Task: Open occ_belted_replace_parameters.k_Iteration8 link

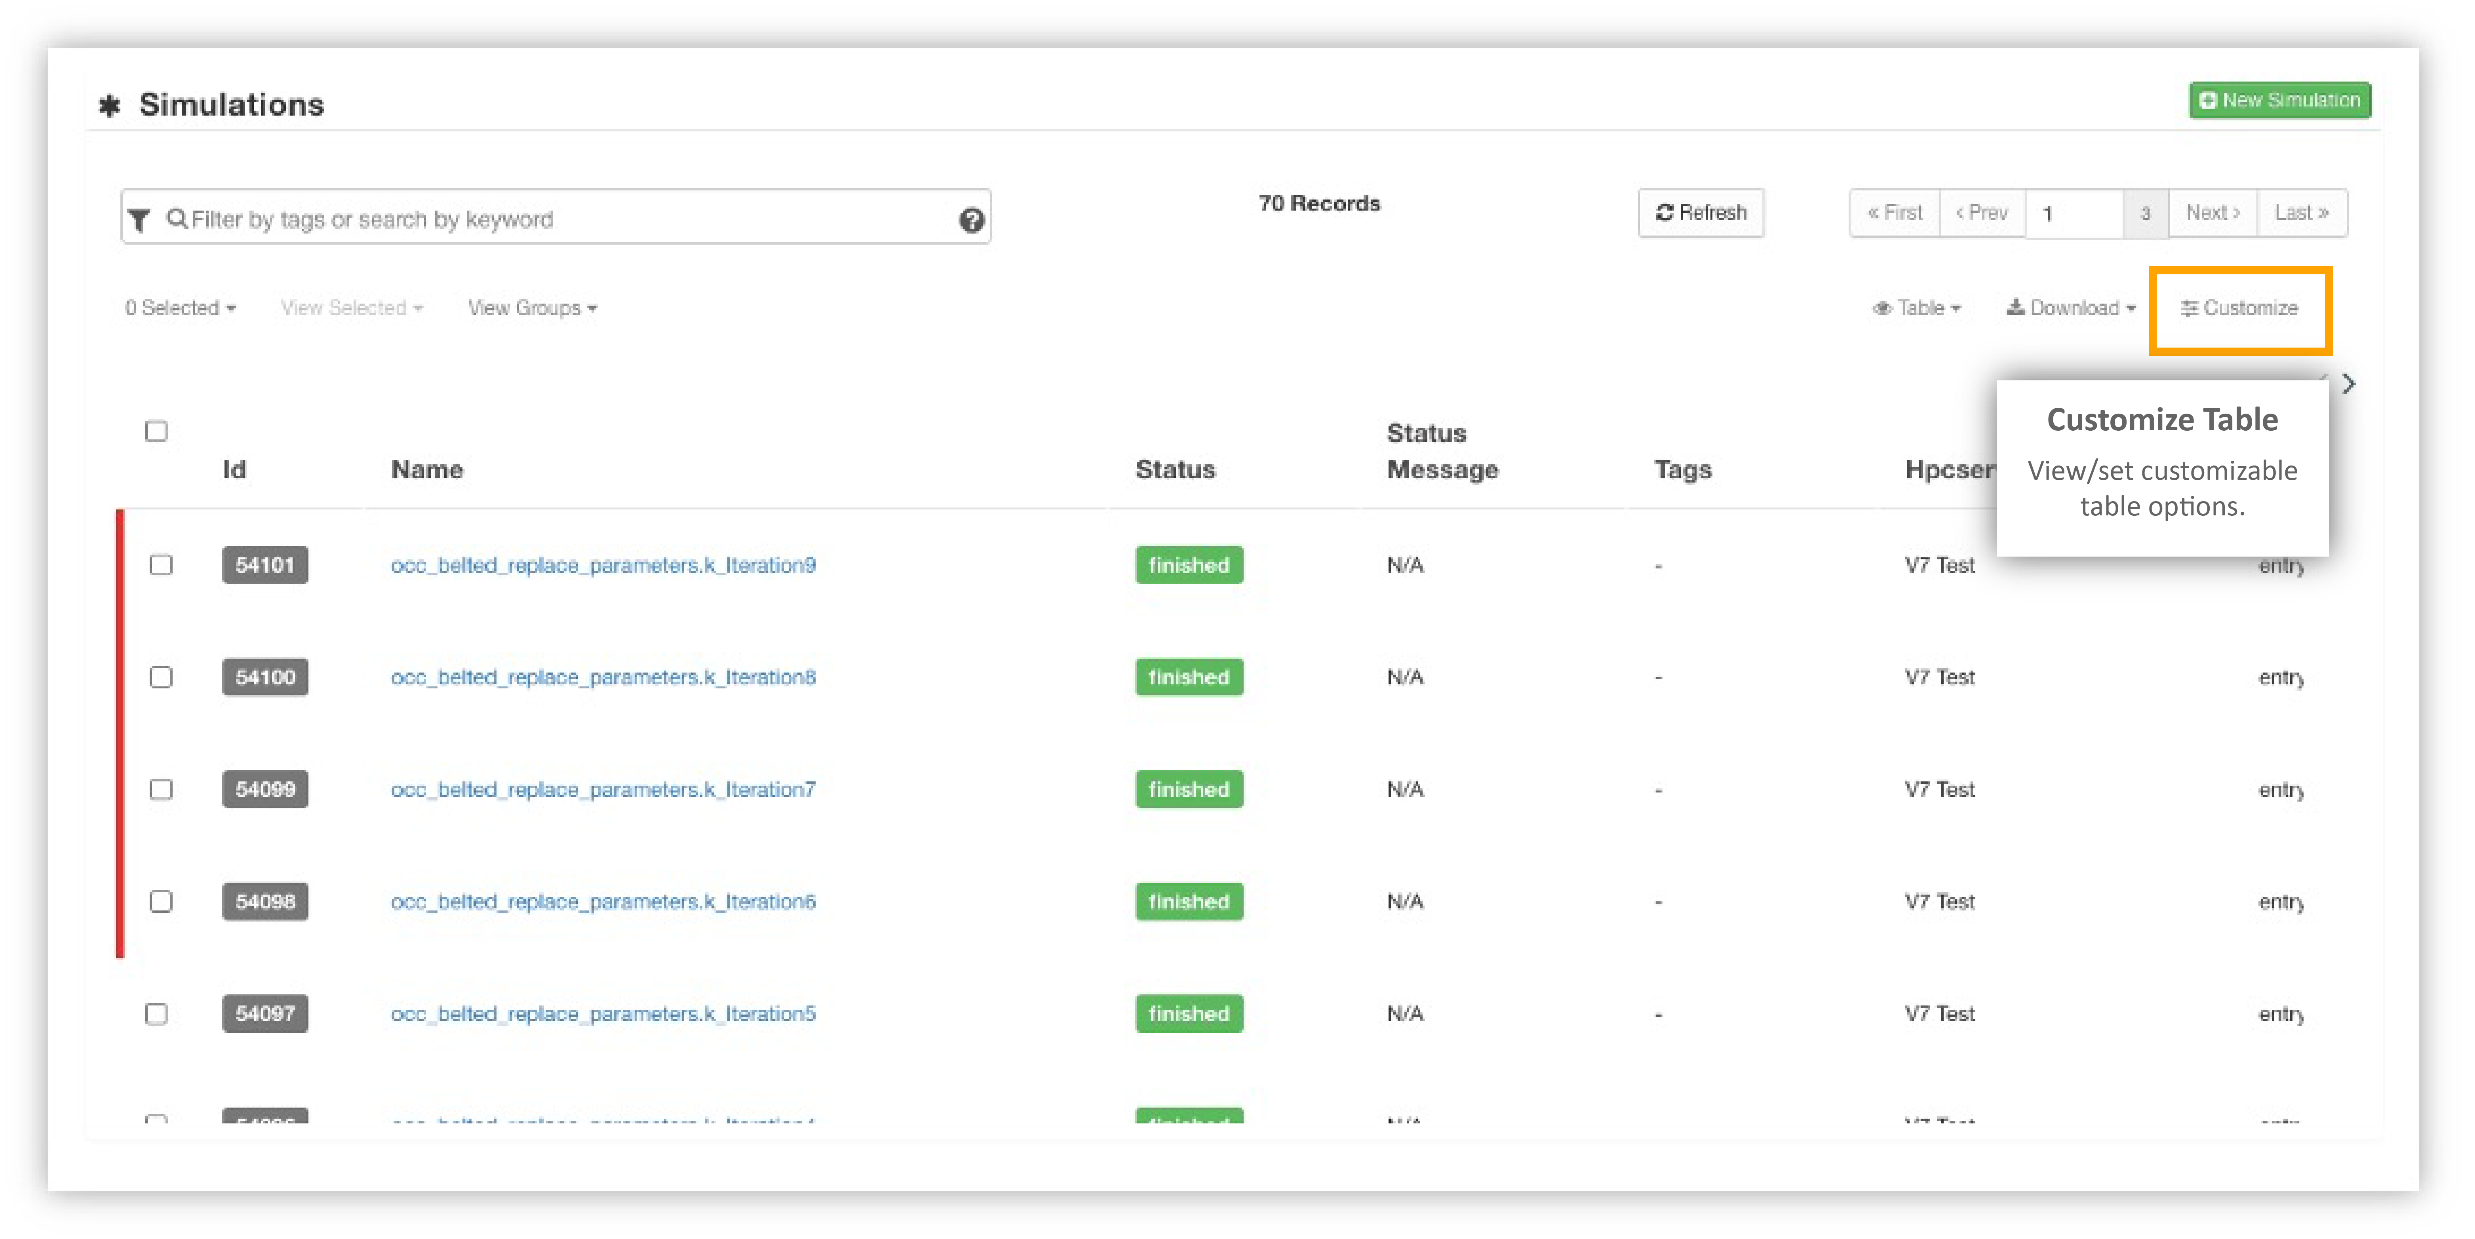Action: [x=603, y=678]
